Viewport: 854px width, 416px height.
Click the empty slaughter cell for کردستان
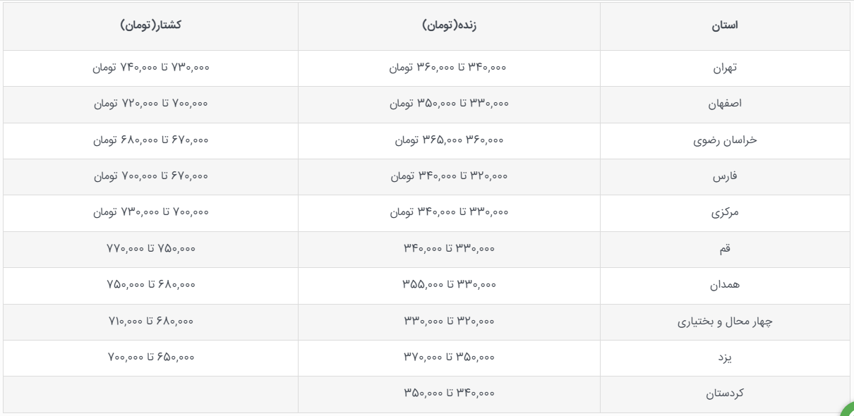[150, 394]
